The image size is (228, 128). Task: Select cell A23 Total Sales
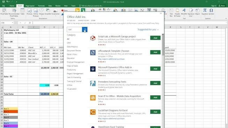click(x=10, y=94)
